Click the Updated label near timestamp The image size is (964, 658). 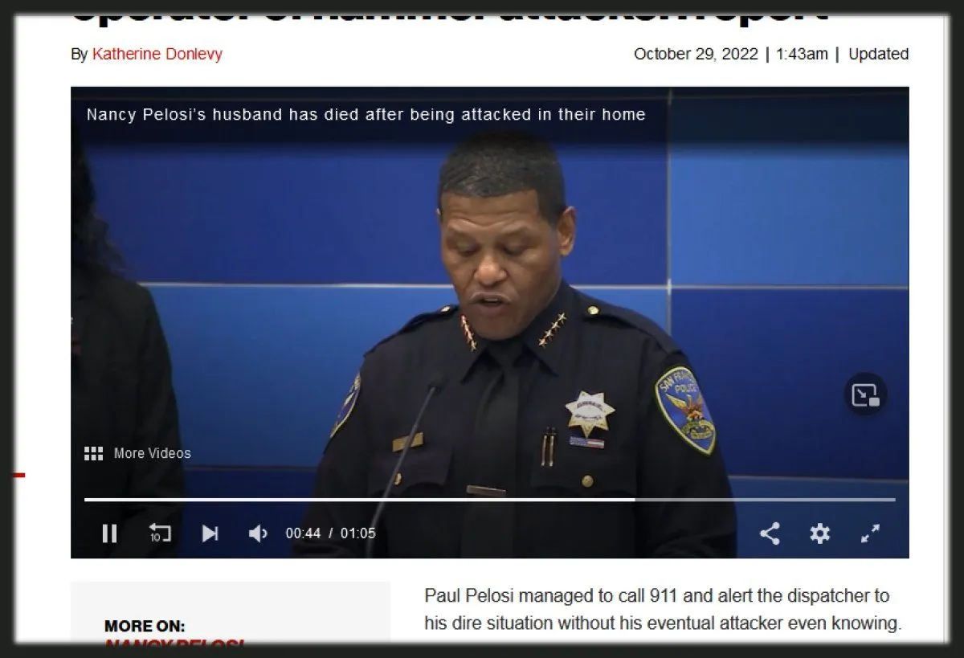[878, 55]
